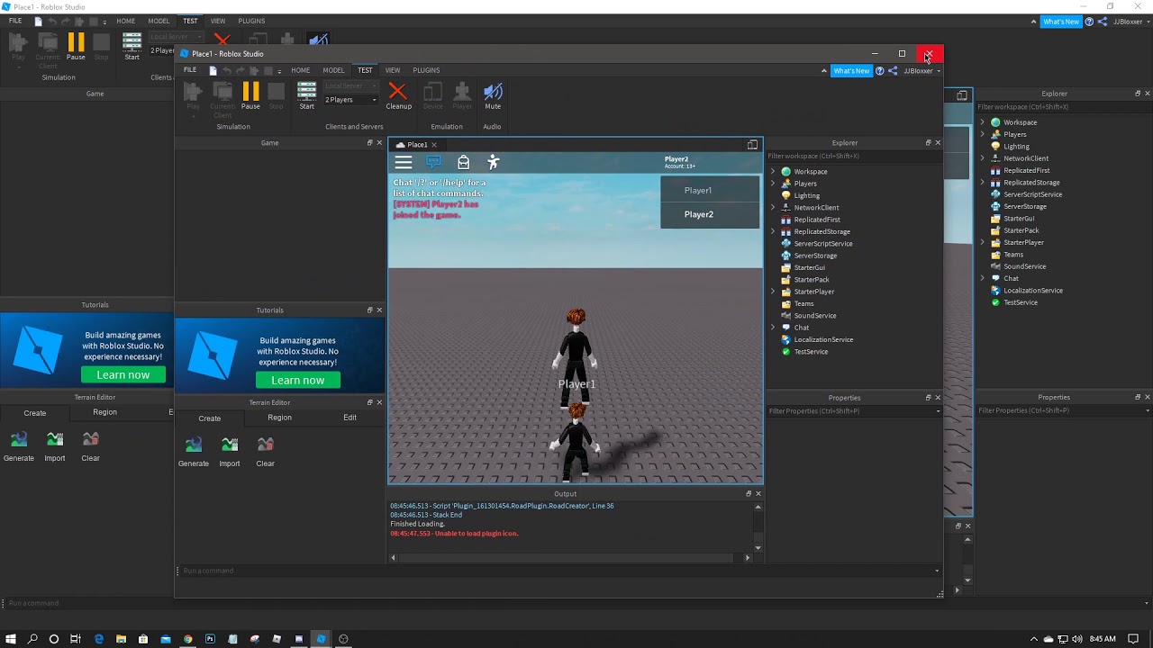The image size is (1153, 648).
Task: Open the FILE menu in front window
Action: pos(190,70)
